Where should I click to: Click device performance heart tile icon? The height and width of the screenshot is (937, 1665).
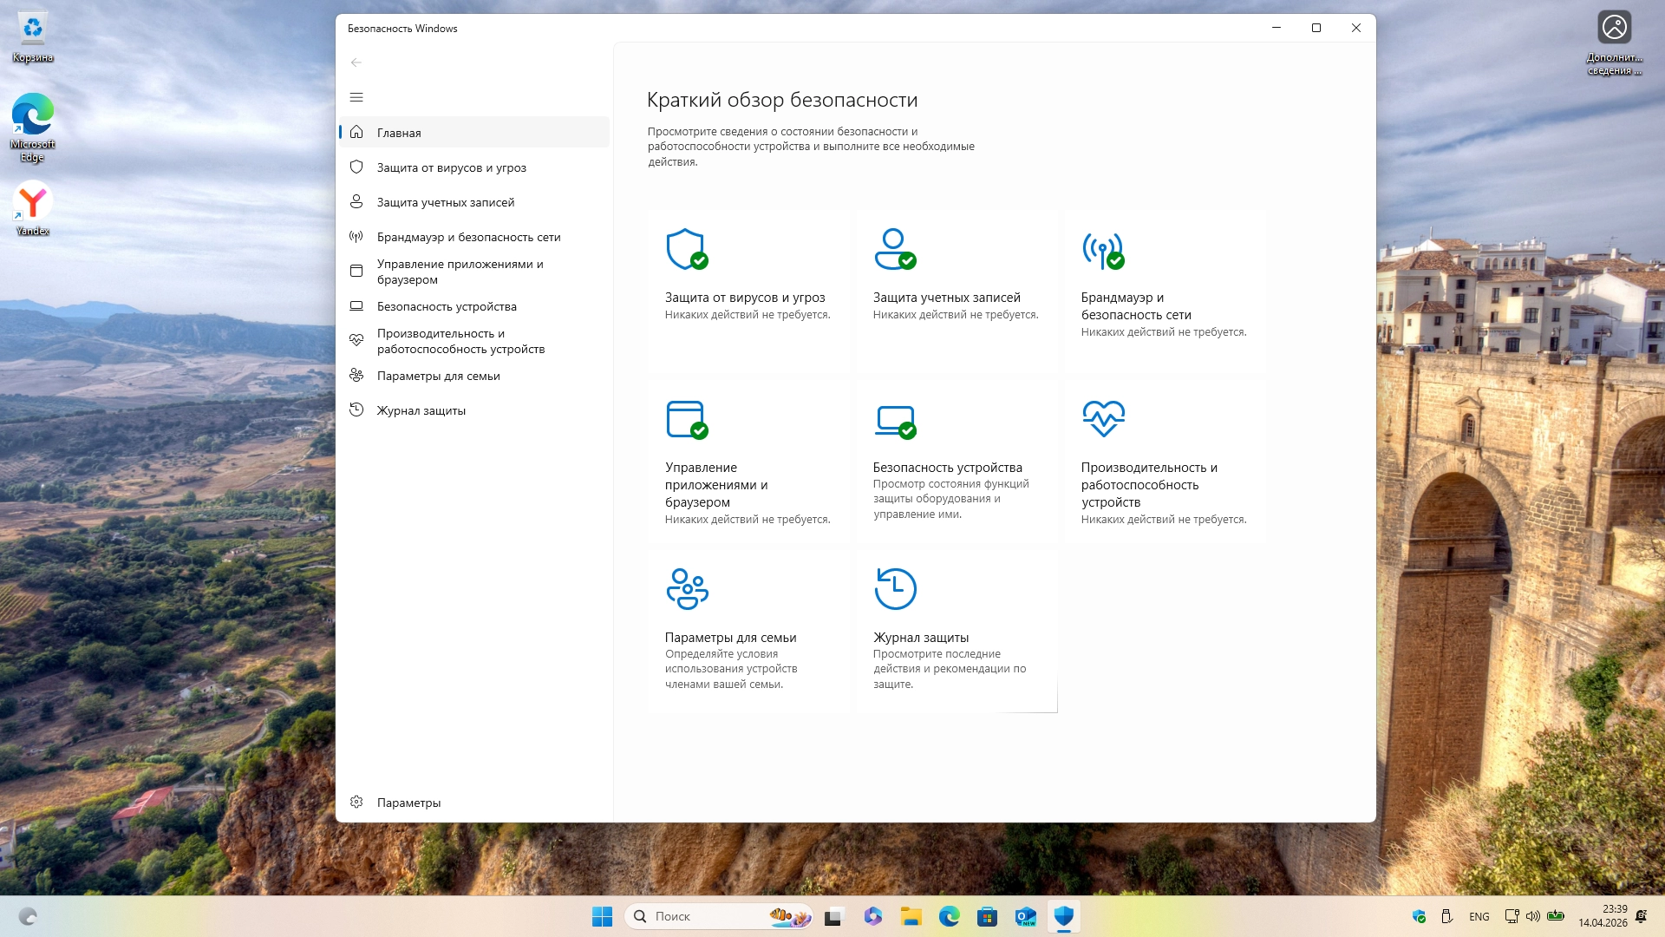pyautogui.click(x=1103, y=419)
